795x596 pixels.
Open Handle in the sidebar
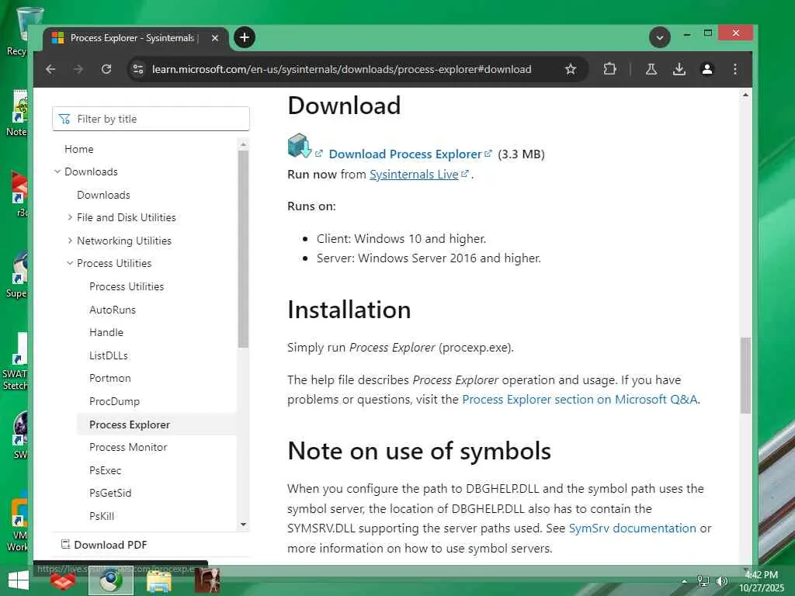point(106,332)
